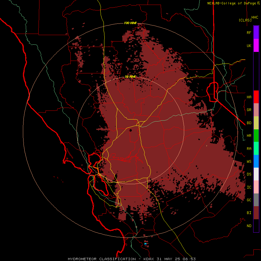Click the "GR" legend label
Image resolution: width=261 pixels, height=261 pixels.
(249, 110)
